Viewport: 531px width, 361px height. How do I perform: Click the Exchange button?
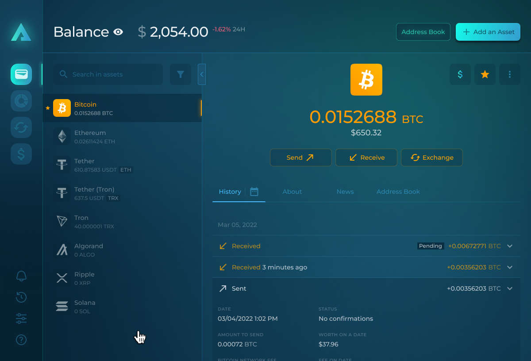pyautogui.click(x=432, y=157)
